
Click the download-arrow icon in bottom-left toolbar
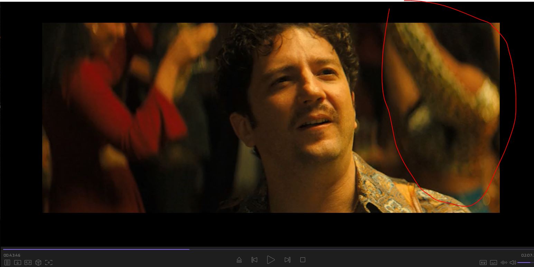17,263
